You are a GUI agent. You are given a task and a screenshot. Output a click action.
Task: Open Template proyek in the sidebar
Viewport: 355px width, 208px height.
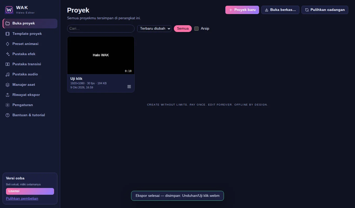click(30, 34)
